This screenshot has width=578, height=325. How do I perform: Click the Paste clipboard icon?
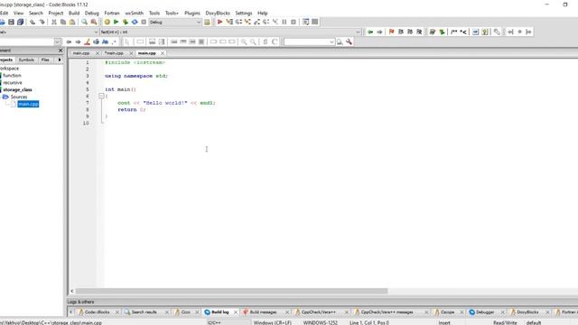point(72,22)
